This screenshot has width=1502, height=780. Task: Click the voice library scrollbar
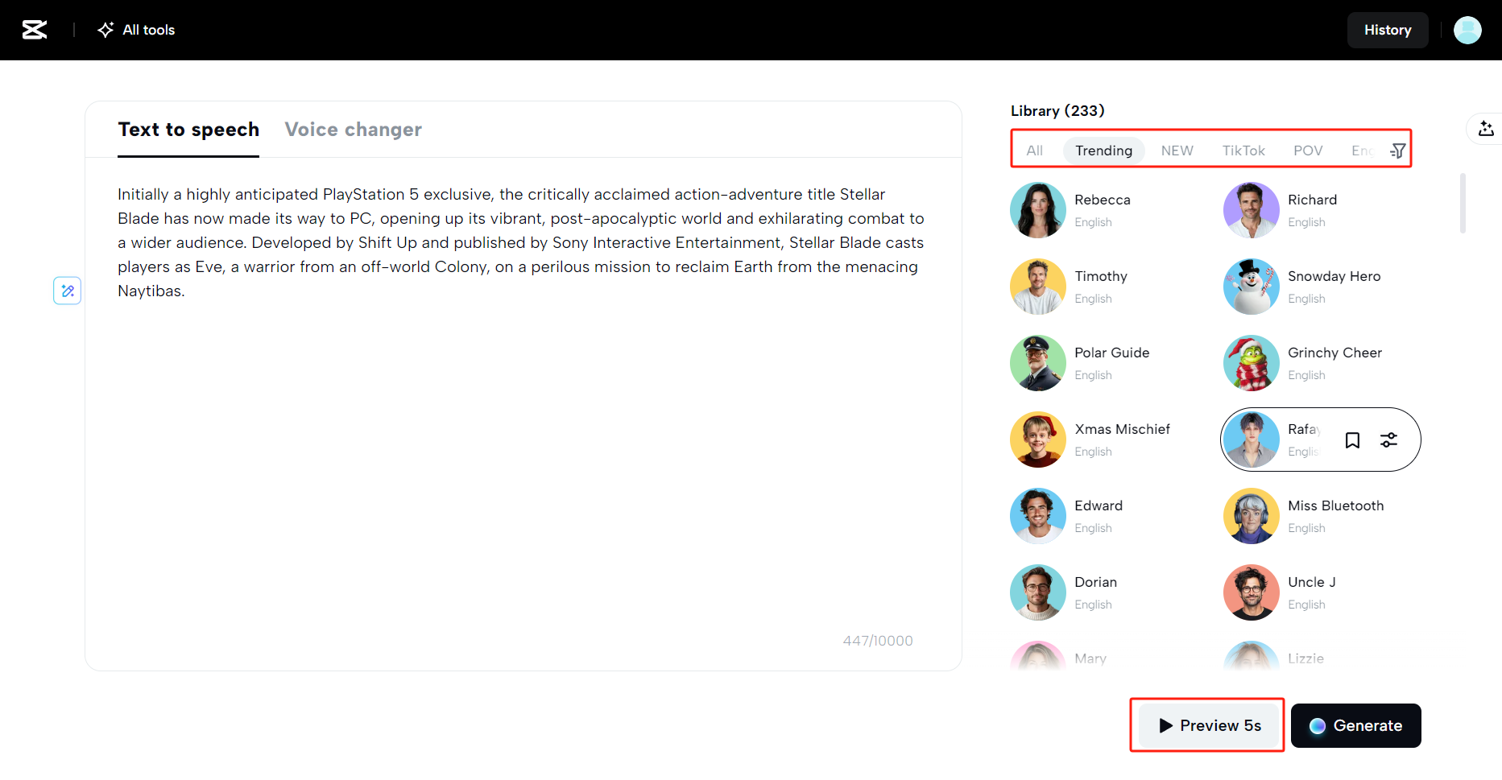(1462, 203)
